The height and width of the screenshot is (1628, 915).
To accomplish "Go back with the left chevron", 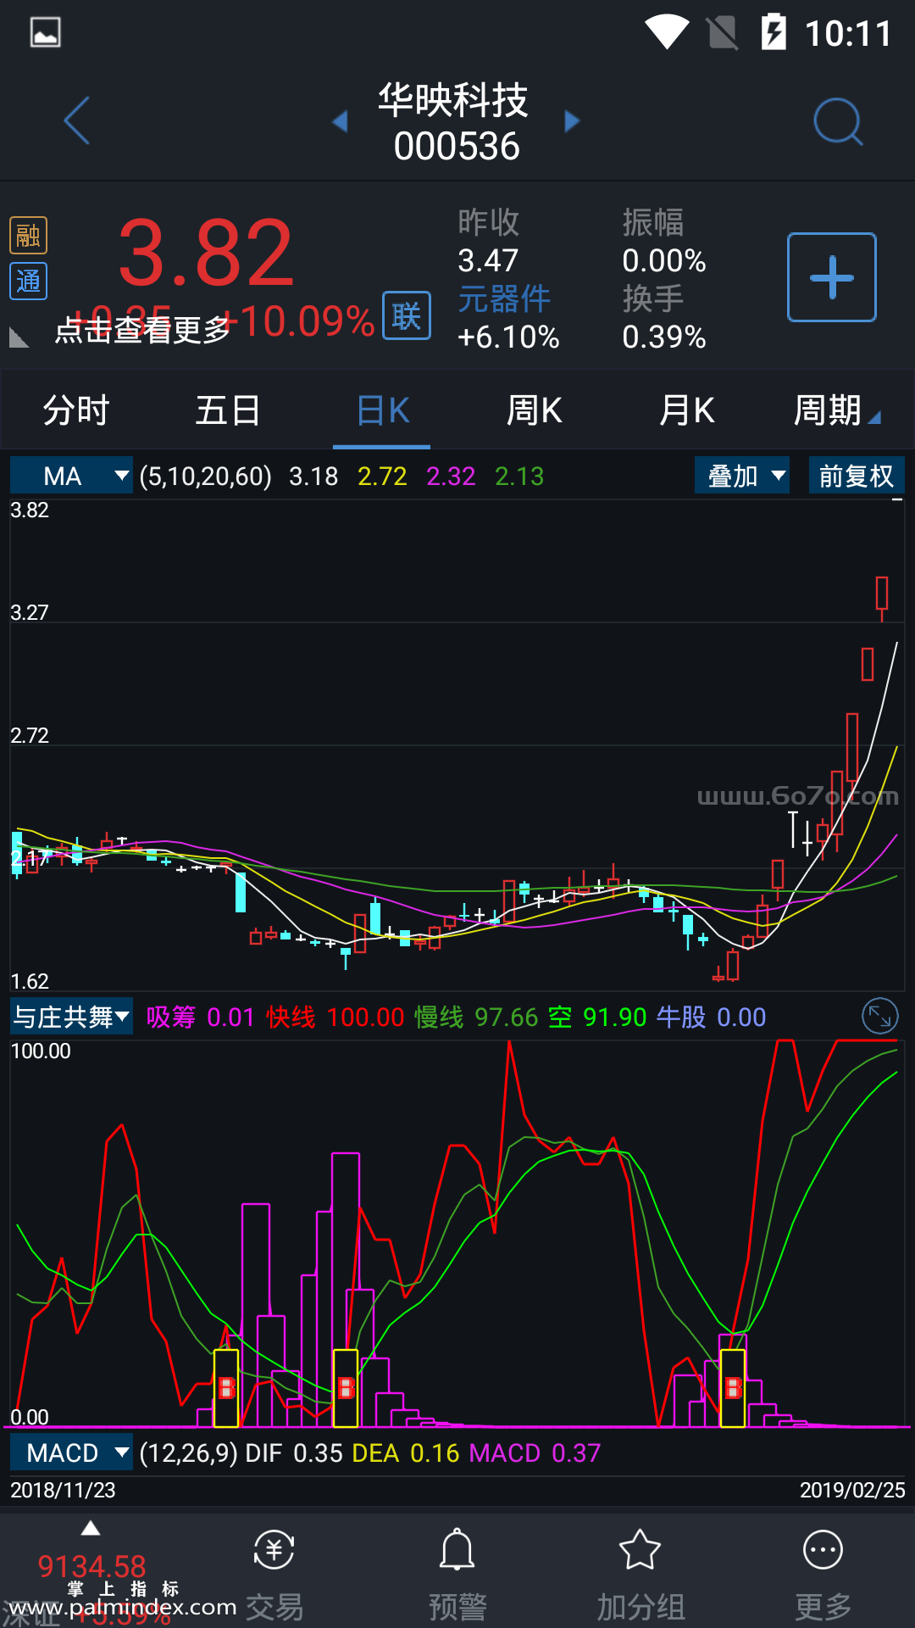I will pos(77,120).
